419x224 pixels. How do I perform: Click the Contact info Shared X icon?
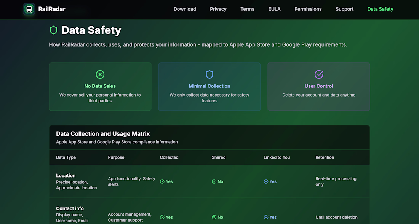214,217
